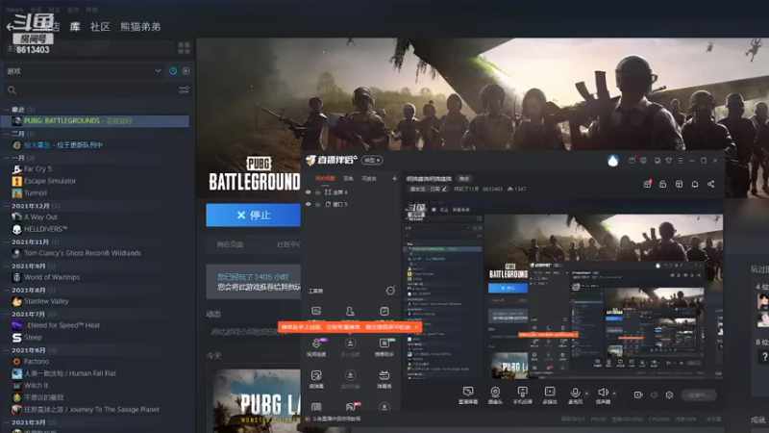Viewport: 769px width, 433px height.
Task: Add a screen capture source from bottom bar
Action: (x=468, y=395)
